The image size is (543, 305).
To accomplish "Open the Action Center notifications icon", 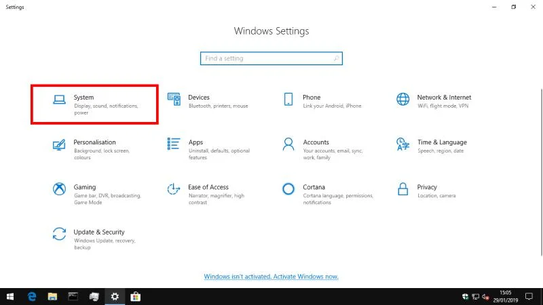I will point(529,297).
